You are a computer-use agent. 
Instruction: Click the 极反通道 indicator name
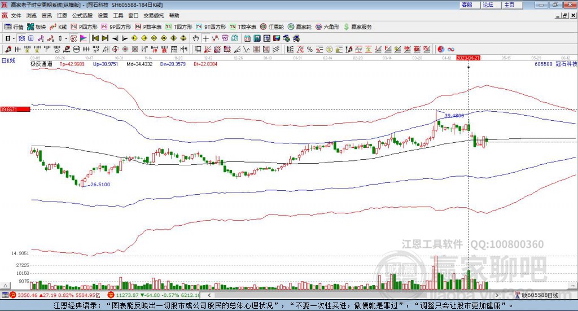pos(41,64)
